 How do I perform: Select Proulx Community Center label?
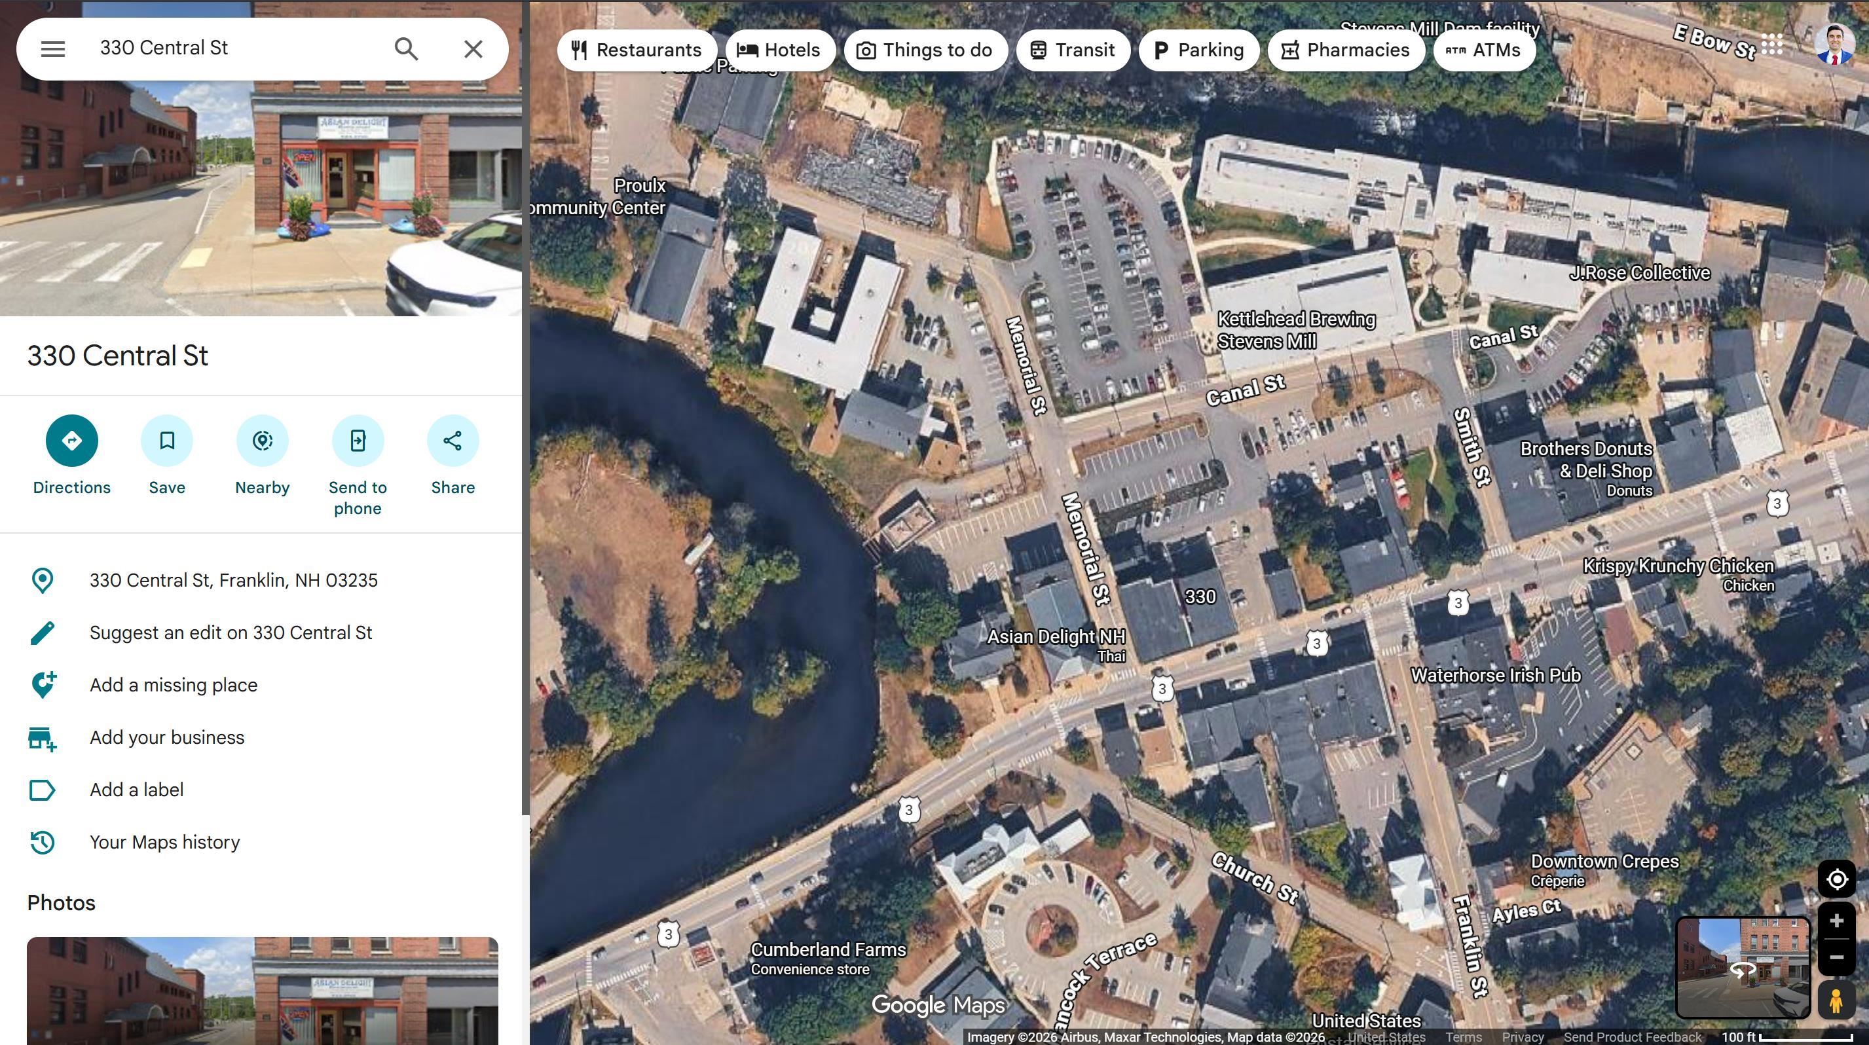click(x=598, y=196)
